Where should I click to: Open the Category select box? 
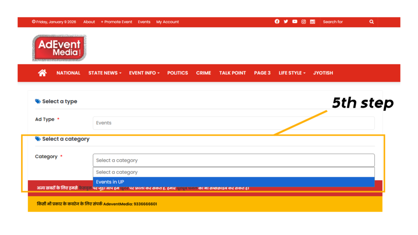pyautogui.click(x=233, y=160)
